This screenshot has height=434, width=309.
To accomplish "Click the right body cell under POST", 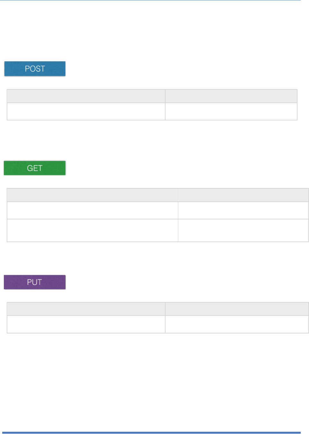I will point(231,111).
